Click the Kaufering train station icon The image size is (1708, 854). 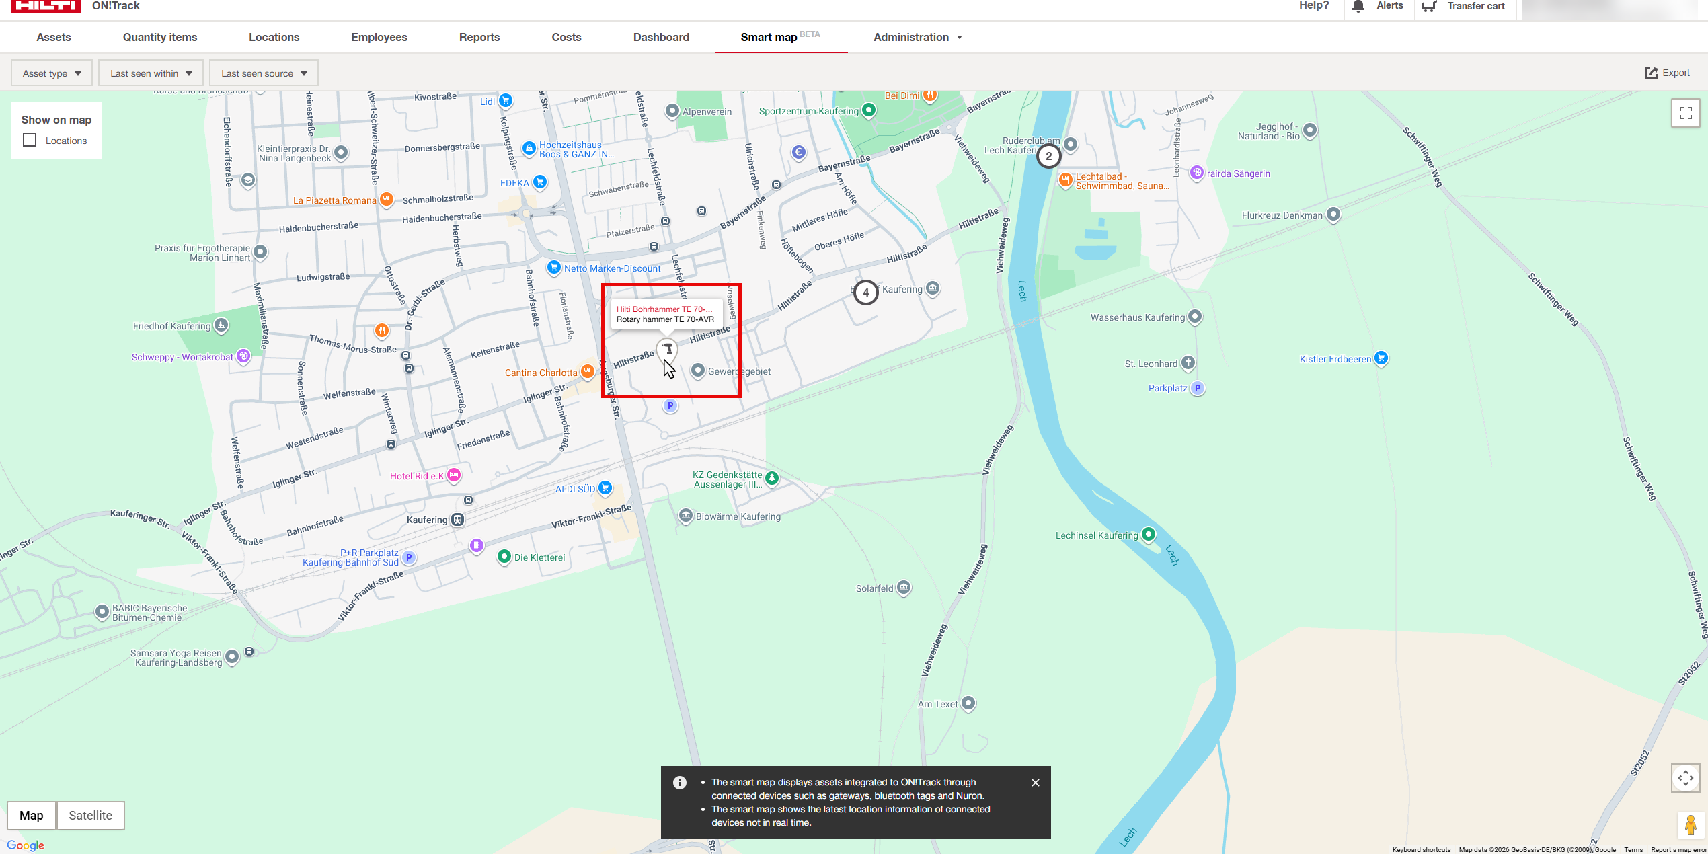pos(457,520)
